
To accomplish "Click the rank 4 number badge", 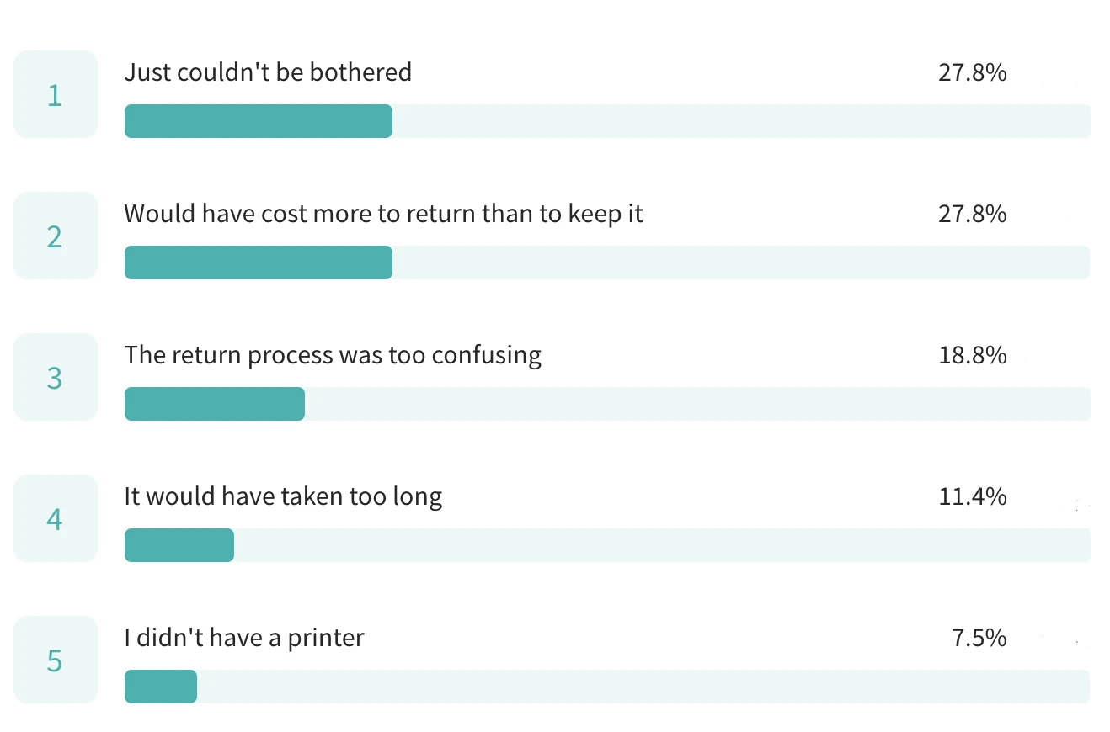I will point(55,519).
